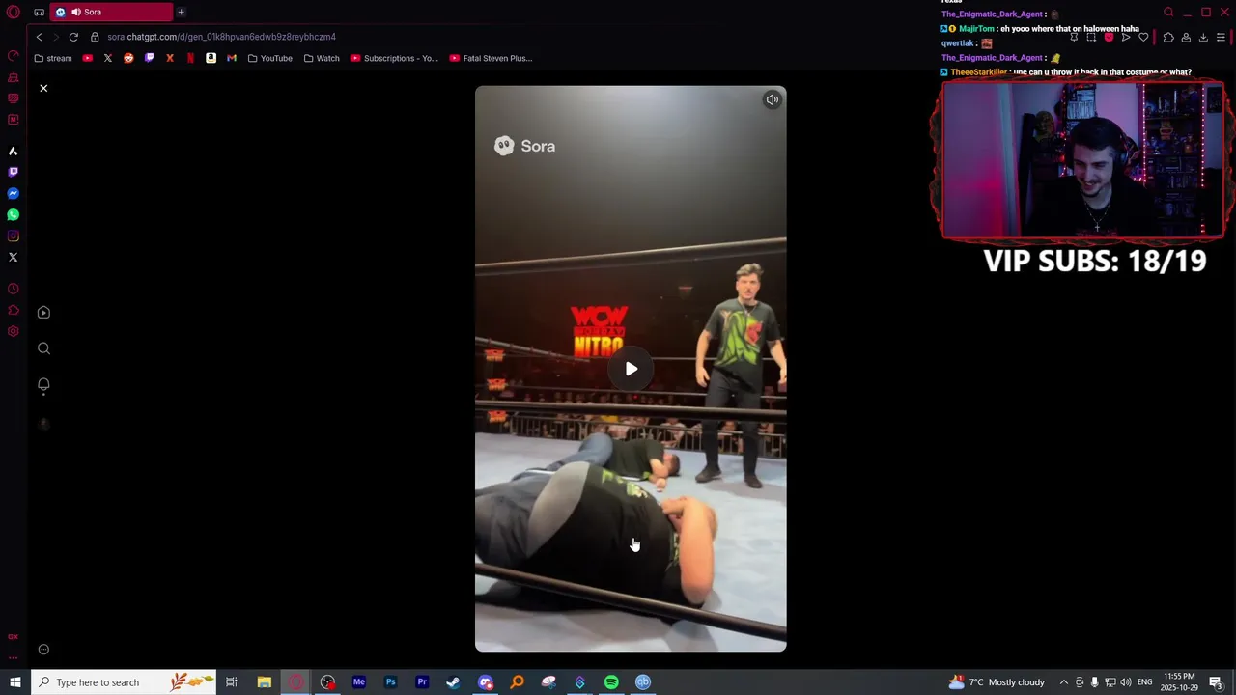Open a new tab with plus button
The width and height of the screenshot is (1236, 695).
click(x=181, y=12)
